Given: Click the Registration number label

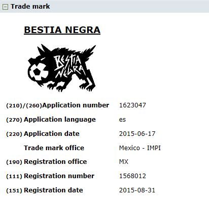Looking at the screenshot, I should tap(59, 176).
